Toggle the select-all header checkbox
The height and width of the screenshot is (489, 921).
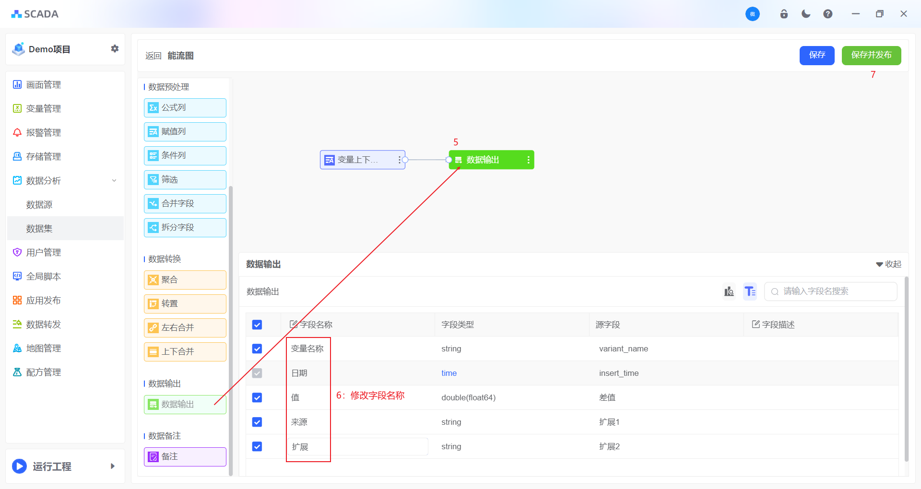point(257,325)
